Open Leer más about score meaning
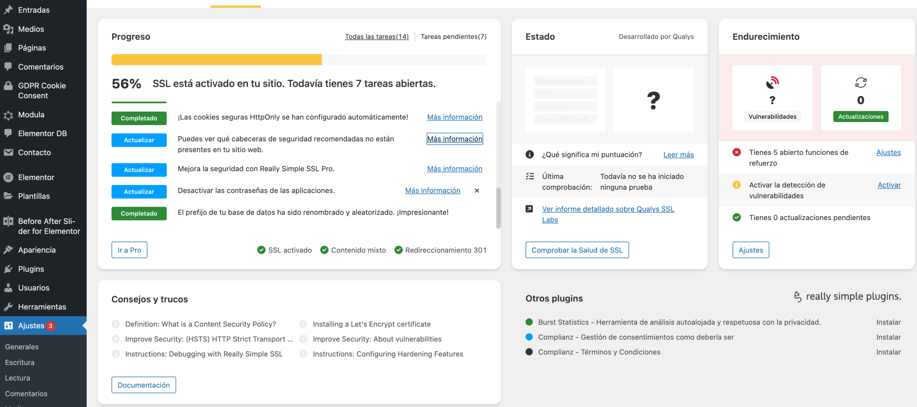917x407 pixels. pos(679,155)
